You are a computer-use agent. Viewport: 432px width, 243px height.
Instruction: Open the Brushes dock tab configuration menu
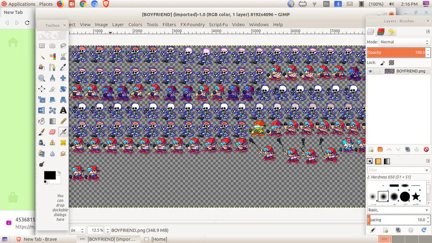point(428,161)
